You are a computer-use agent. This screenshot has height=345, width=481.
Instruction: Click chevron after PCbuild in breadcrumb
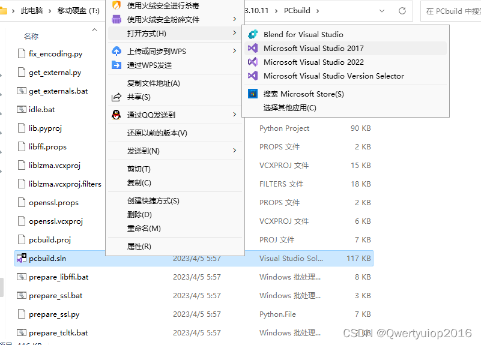tap(318, 11)
